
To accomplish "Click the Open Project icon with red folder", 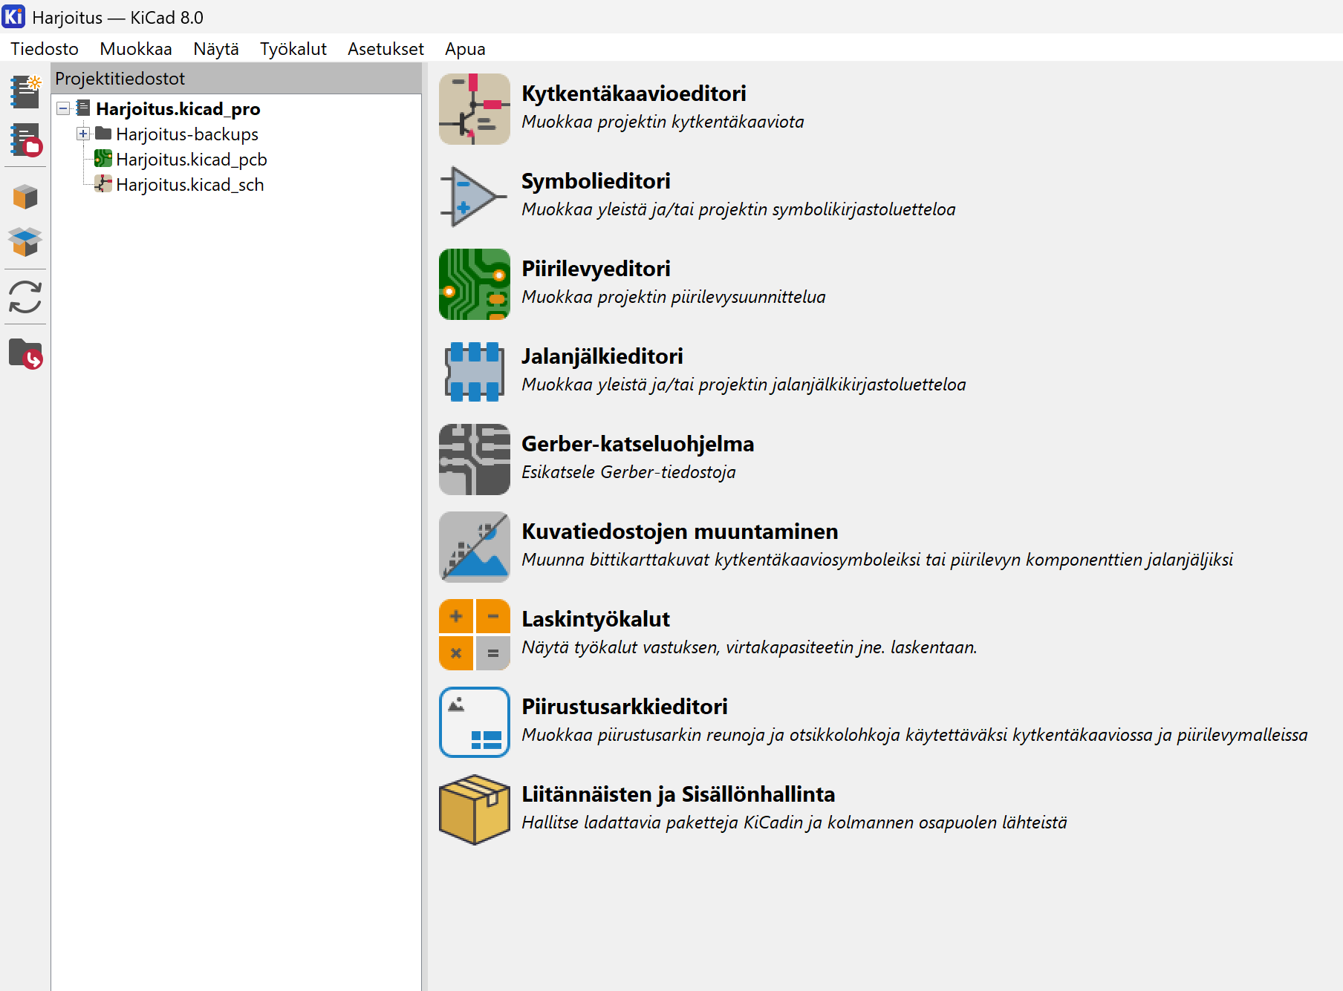I will [25, 140].
